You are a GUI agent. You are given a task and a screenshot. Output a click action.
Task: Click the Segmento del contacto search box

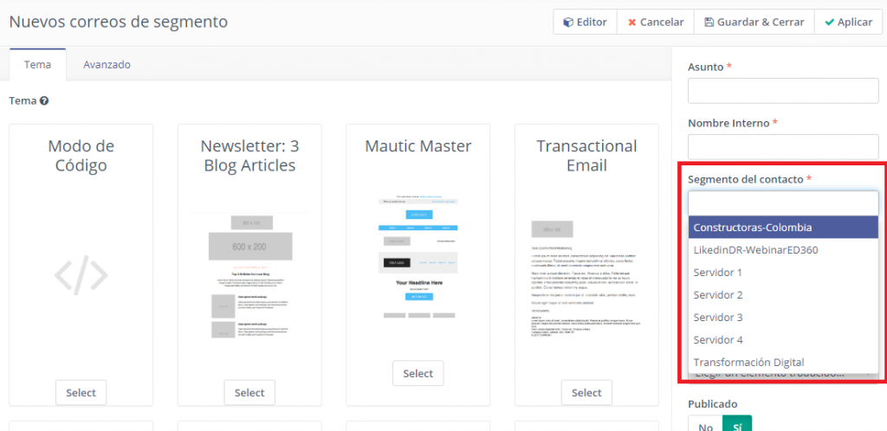pyautogui.click(x=783, y=203)
